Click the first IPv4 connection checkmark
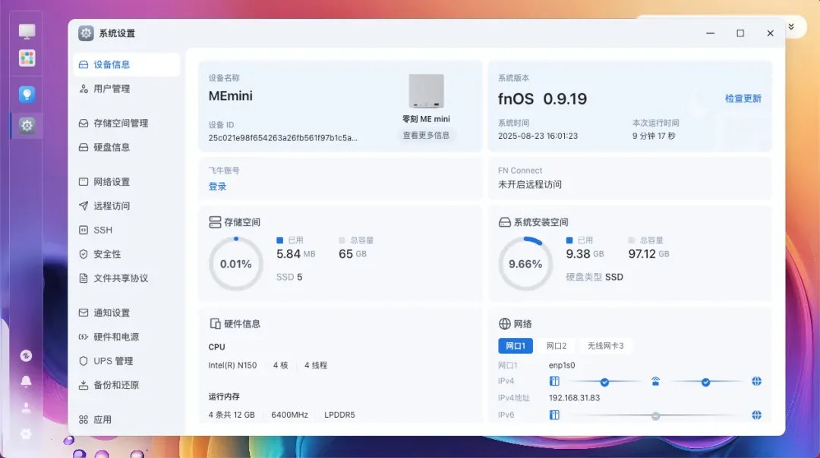 pos(604,381)
